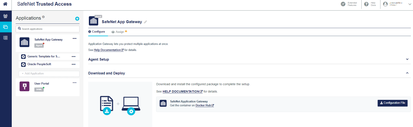Click the Agent Setup heading text

click(x=98, y=59)
